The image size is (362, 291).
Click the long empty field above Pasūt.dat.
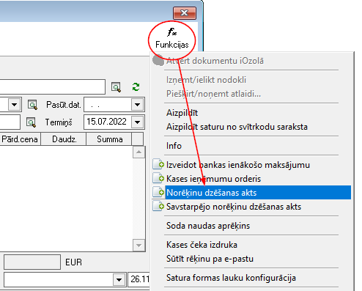(x=53, y=86)
